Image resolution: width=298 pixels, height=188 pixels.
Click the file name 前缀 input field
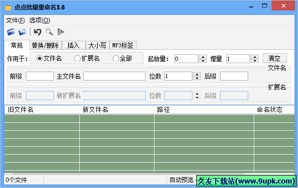40,76
